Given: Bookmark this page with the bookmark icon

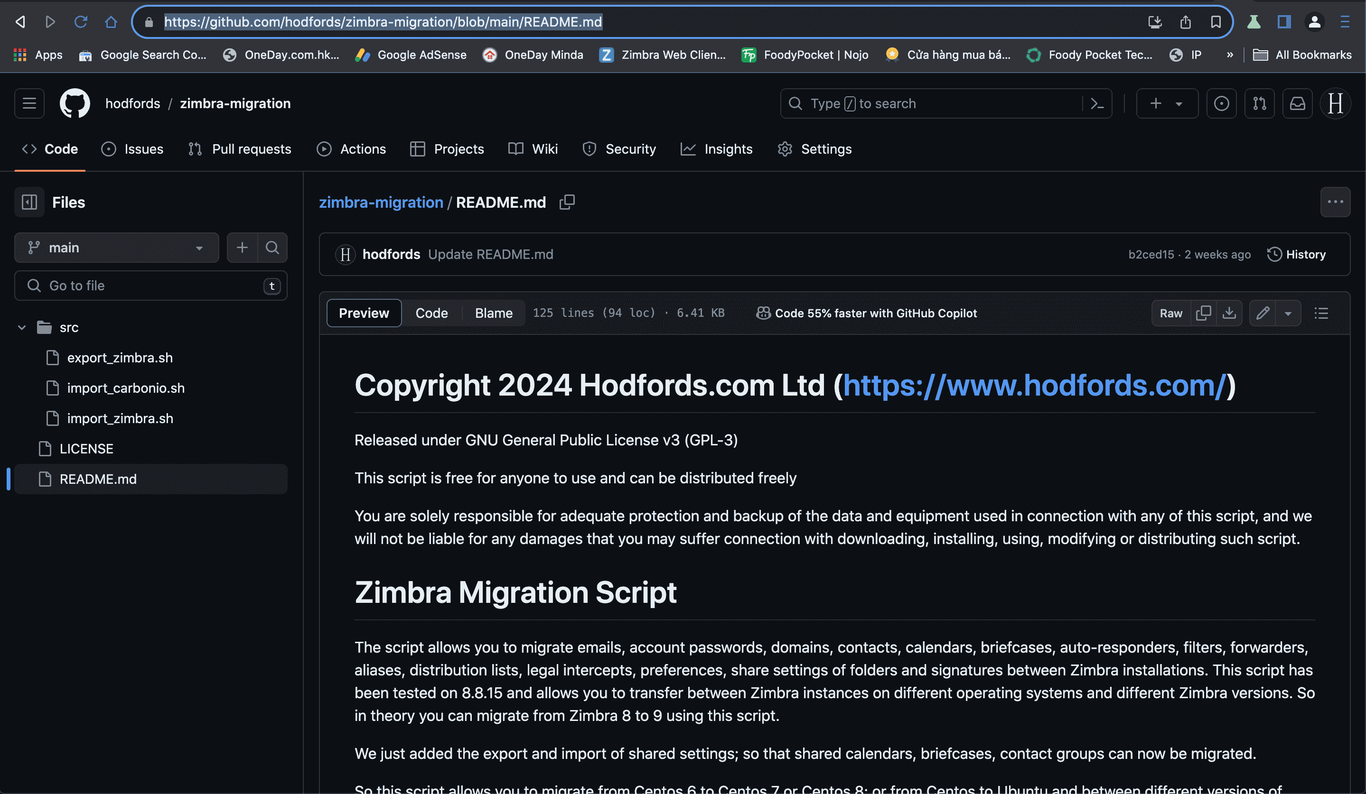Looking at the screenshot, I should pyautogui.click(x=1216, y=22).
